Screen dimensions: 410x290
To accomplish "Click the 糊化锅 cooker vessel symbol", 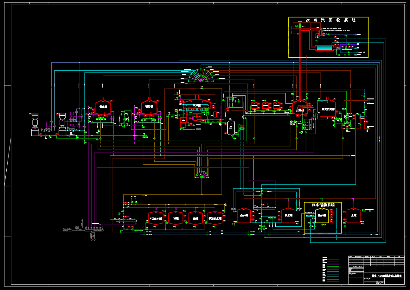I will [103, 107].
